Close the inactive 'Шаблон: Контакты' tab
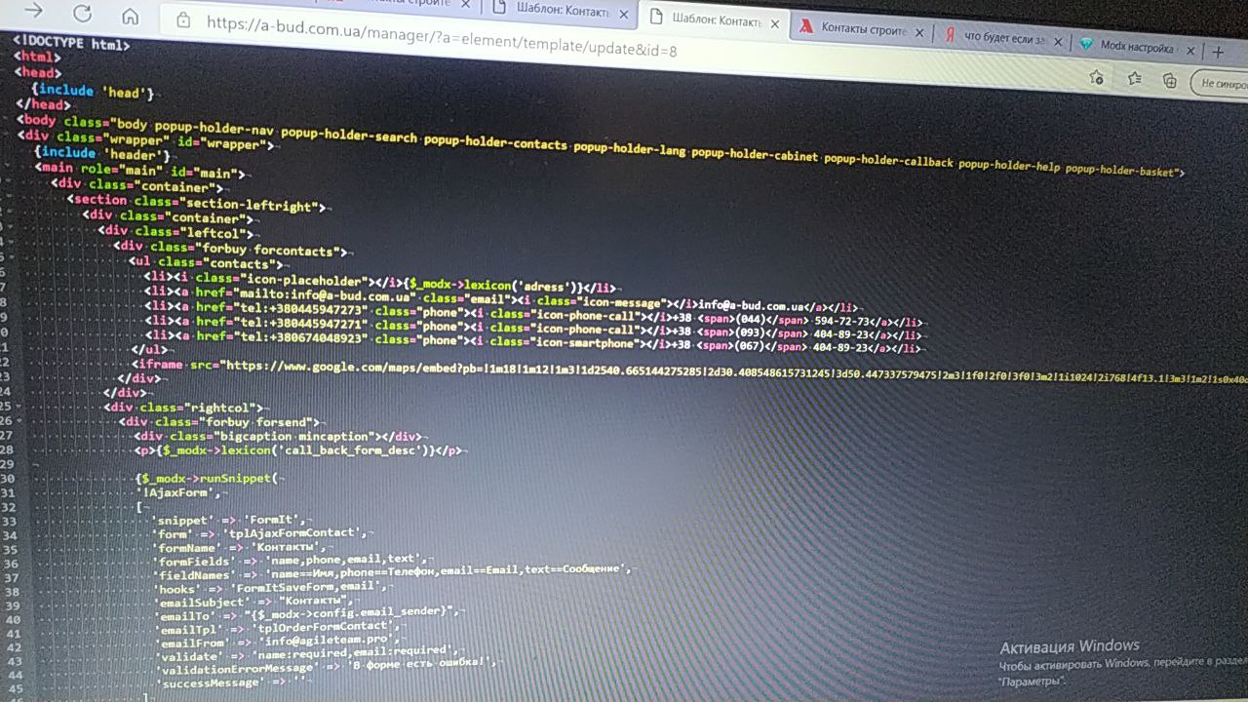 click(625, 15)
